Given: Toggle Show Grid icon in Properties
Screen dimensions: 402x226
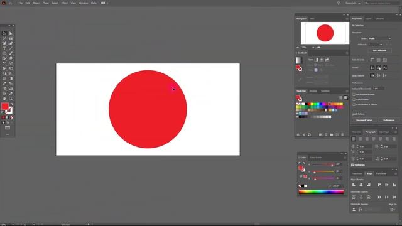Looking at the screenshot, I should point(378,60).
